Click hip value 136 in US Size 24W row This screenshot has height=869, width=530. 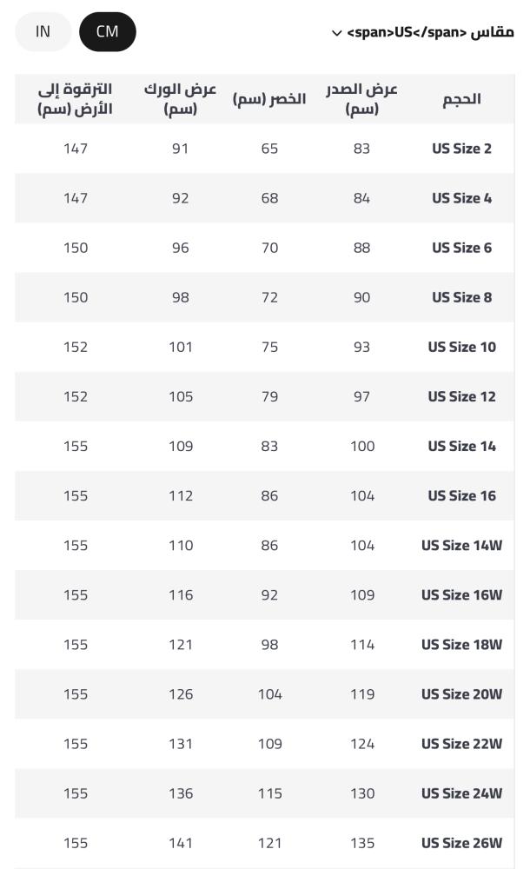point(180,793)
